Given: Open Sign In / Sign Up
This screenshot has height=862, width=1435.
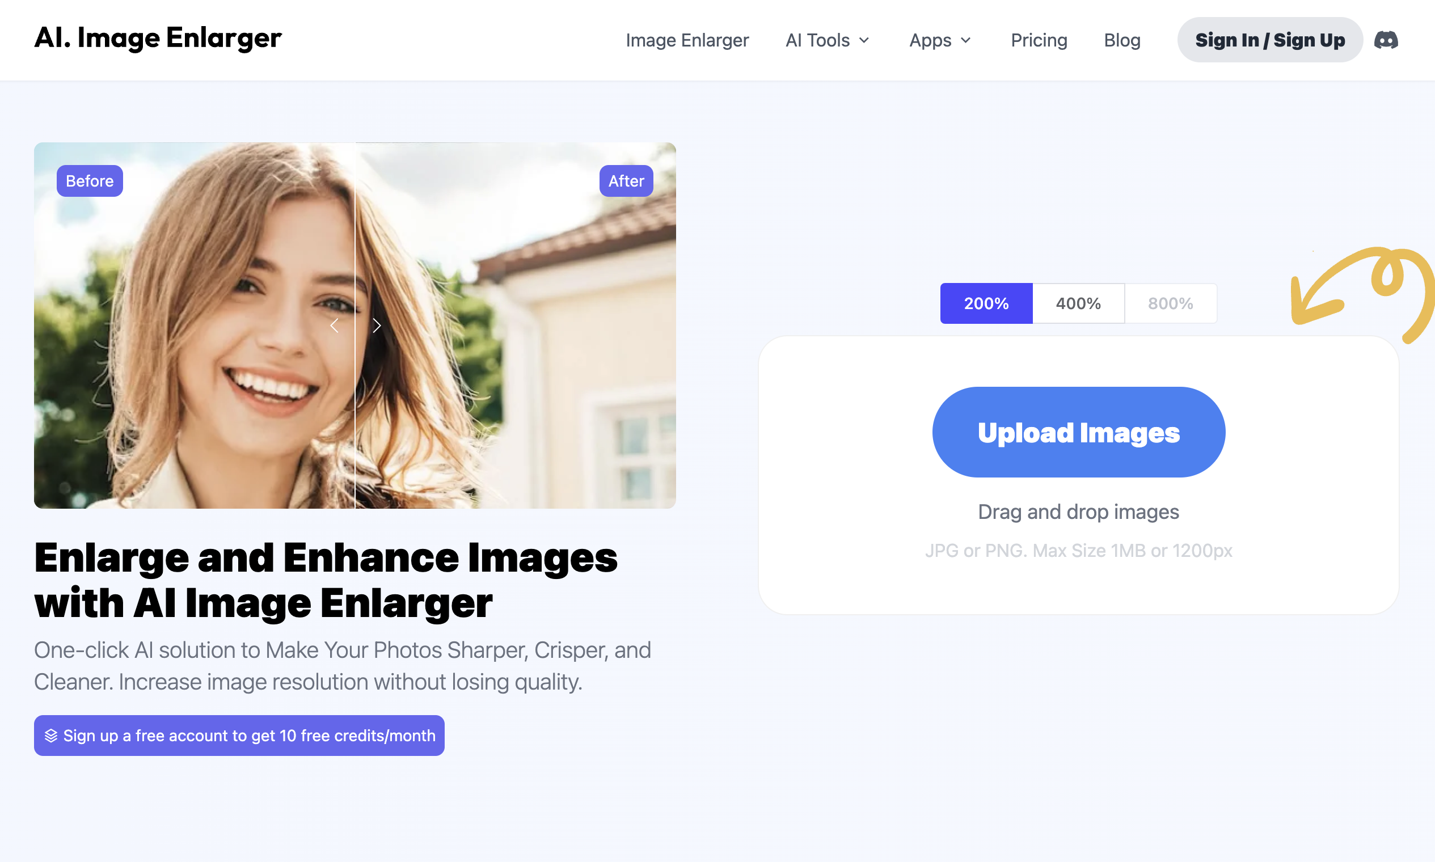Looking at the screenshot, I should pyautogui.click(x=1269, y=40).
